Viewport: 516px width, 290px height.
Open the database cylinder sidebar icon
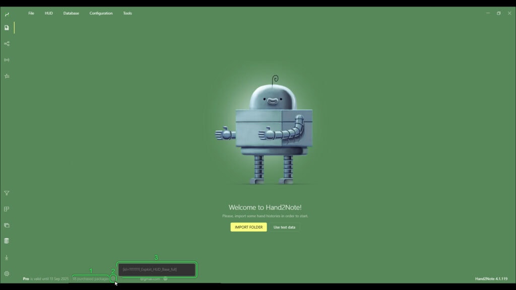point(7,241)
